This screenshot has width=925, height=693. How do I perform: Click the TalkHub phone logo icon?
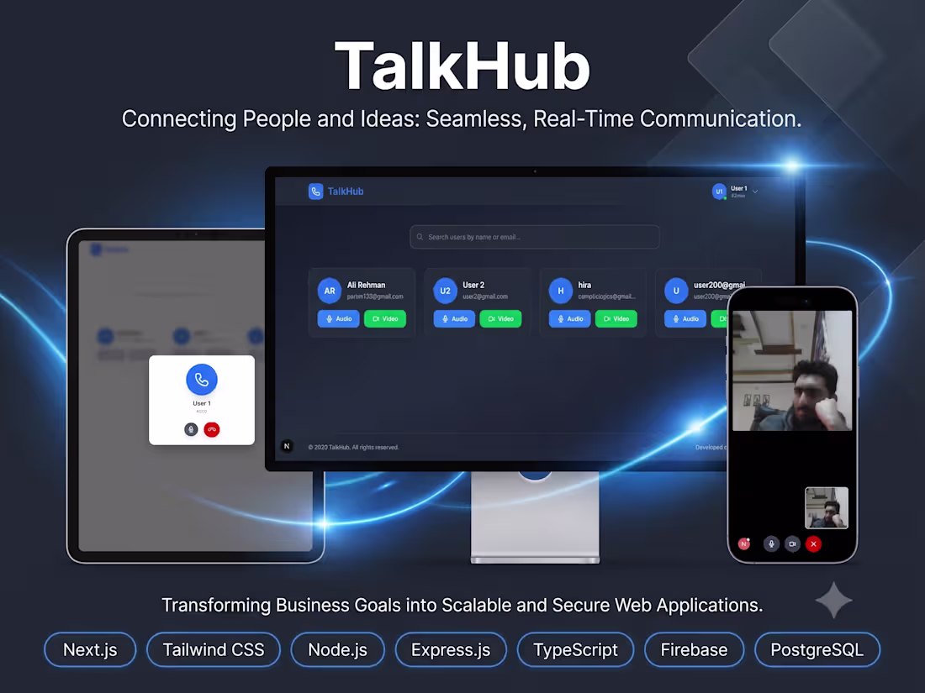315,192
